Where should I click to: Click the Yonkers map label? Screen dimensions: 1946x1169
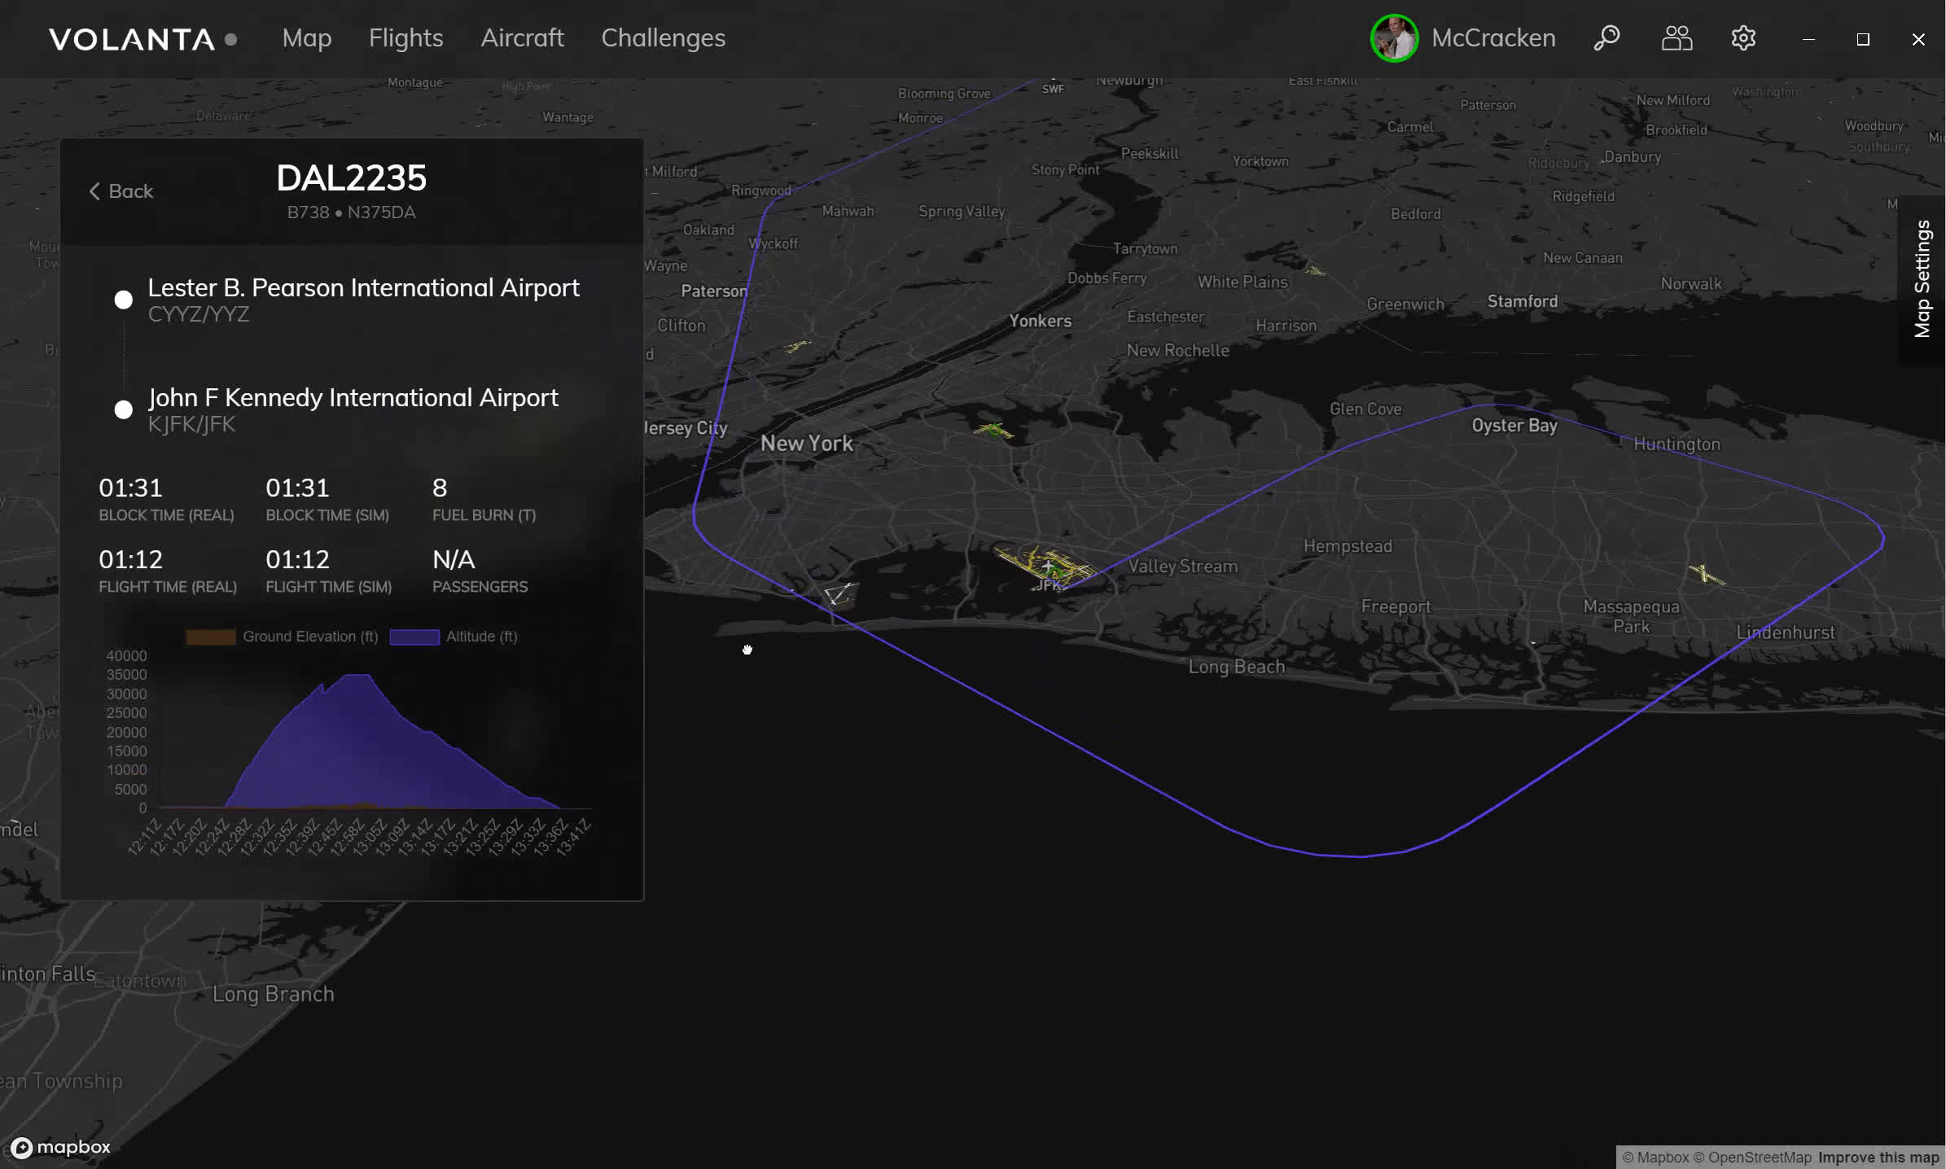[x=1040, y=321]
